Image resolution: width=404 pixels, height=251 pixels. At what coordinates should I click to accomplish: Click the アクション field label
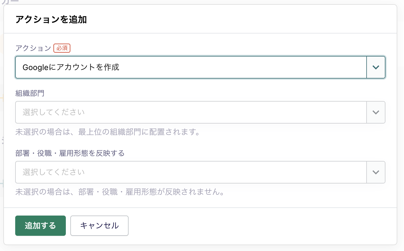33,48
